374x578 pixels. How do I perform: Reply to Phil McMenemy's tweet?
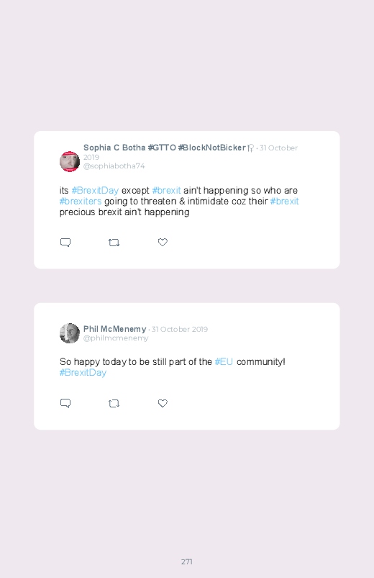[65, 403]
